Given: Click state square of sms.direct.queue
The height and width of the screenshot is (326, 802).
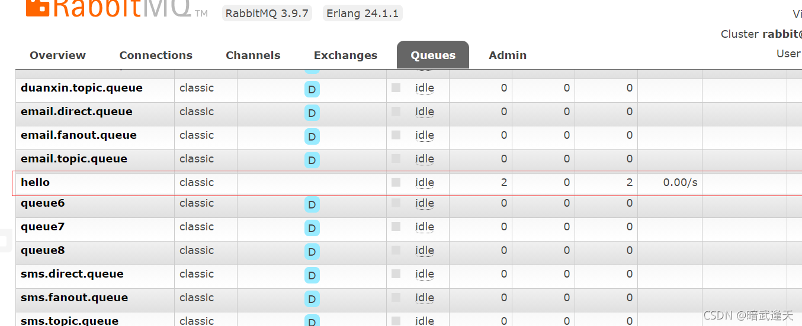Looking at the screenshot, I should [396, 273].
